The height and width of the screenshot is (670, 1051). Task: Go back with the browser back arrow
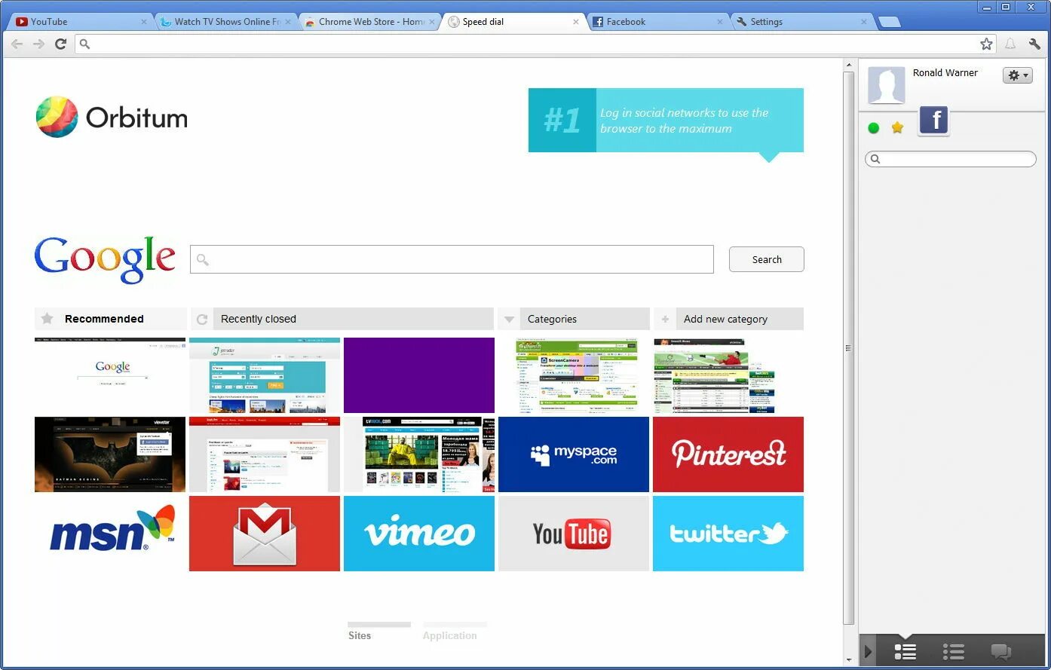click(x=17, y=44)
